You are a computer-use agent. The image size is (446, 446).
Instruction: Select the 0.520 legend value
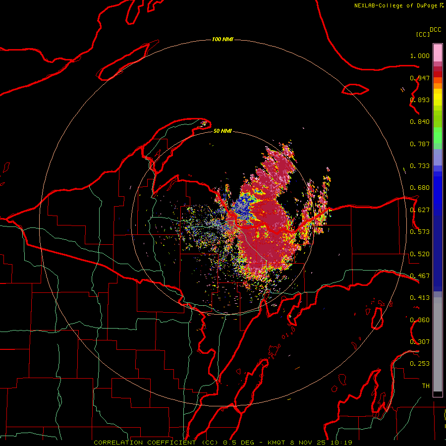(420, 254)
